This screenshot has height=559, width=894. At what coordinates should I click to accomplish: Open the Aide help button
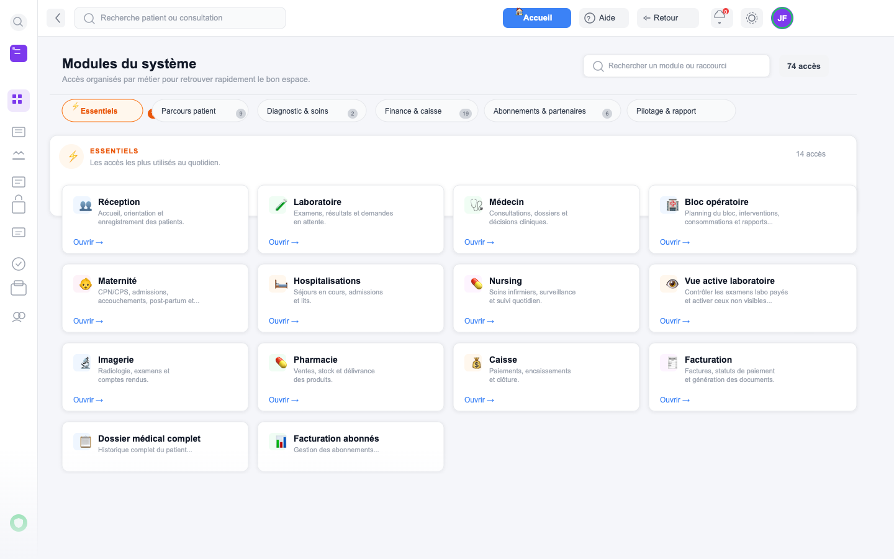pyautogui.click(x=604, y=18)
